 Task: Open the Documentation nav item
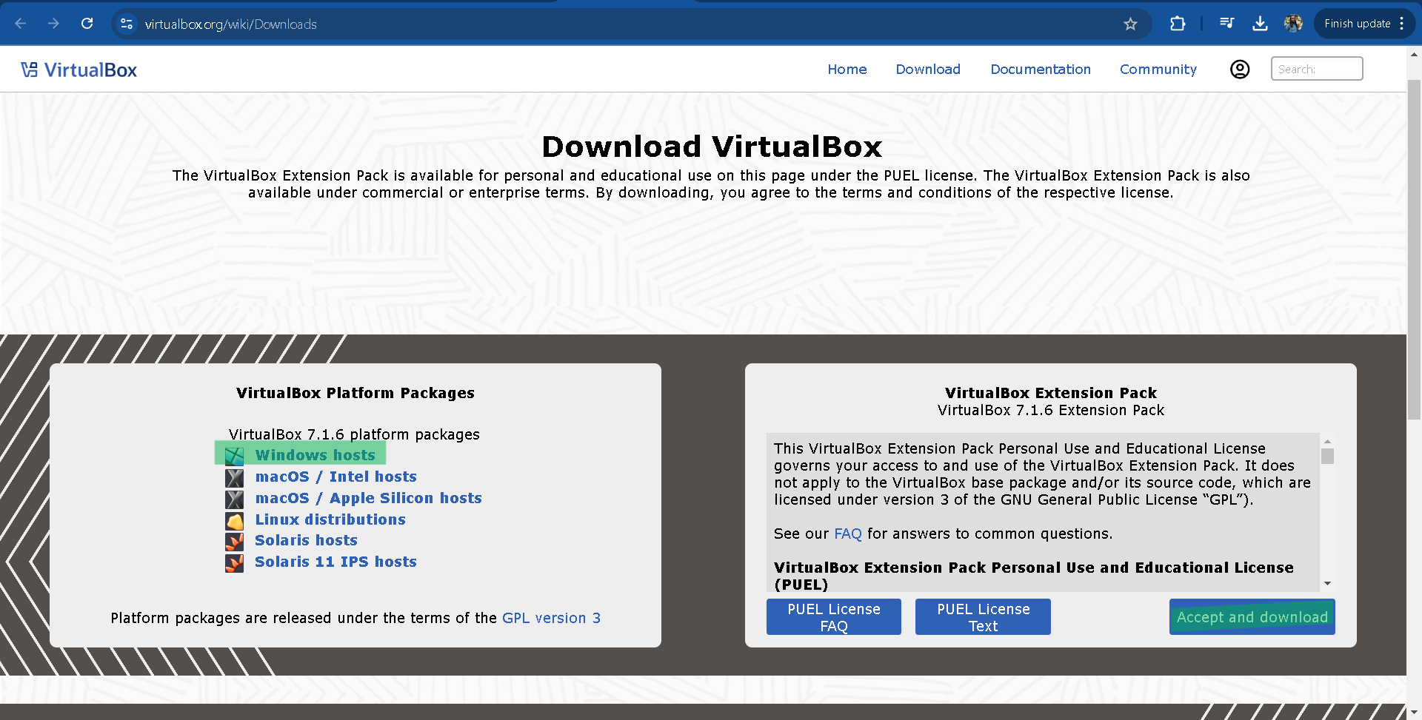click(1041, 69)
